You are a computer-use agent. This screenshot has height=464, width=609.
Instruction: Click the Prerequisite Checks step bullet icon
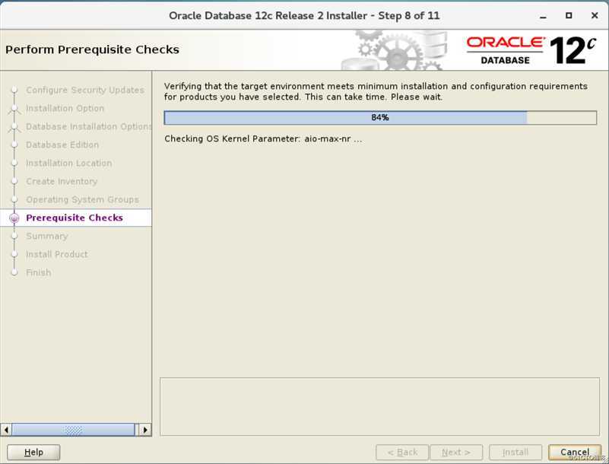(14, 218)
